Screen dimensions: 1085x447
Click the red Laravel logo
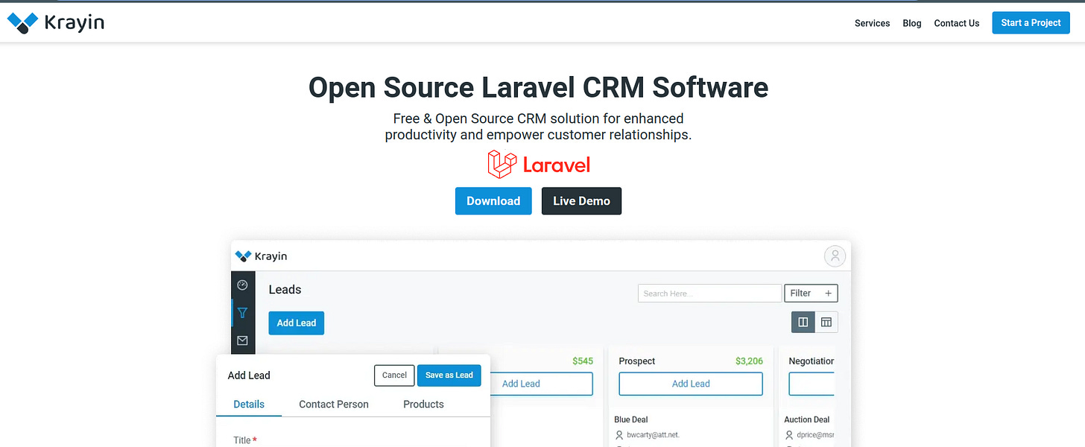point(538,164)
